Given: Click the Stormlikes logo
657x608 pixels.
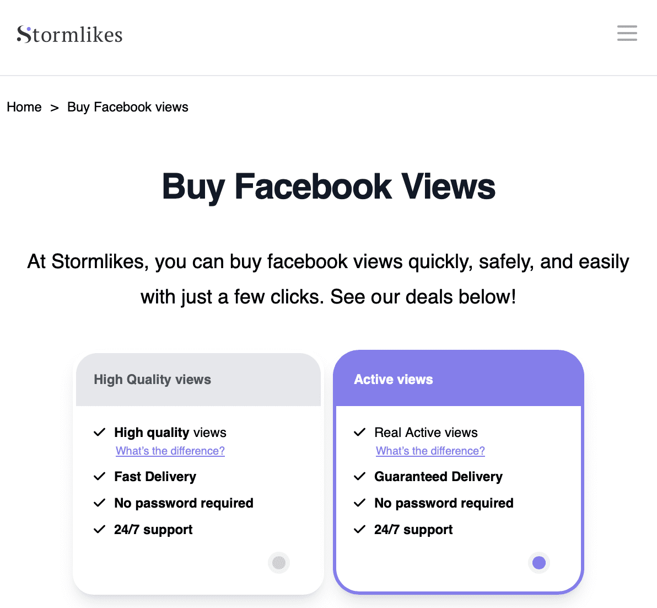Looking at the screenshot, I should coord(70,34).
